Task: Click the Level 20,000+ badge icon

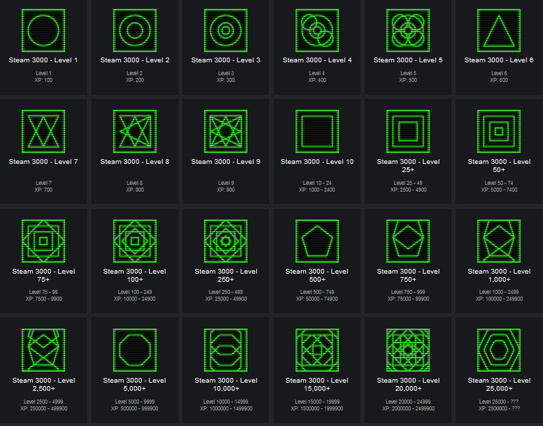Action: [408, 350]
